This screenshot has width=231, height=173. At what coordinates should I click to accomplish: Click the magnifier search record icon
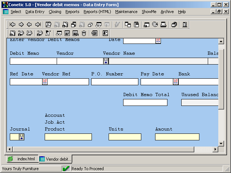[x=48, y=25]
